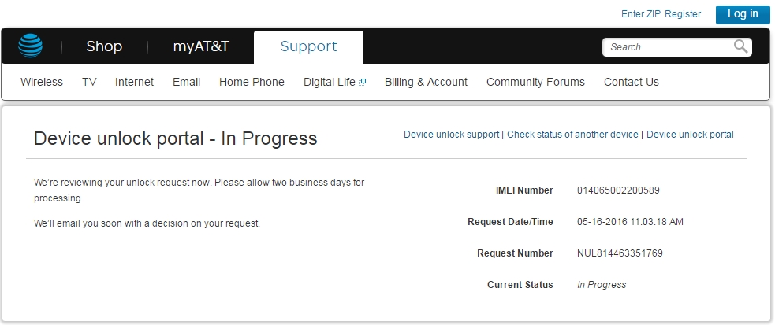This screenshot has width=775, height=325.
Task: Click the AT&T globe logo
Action: 30,46
